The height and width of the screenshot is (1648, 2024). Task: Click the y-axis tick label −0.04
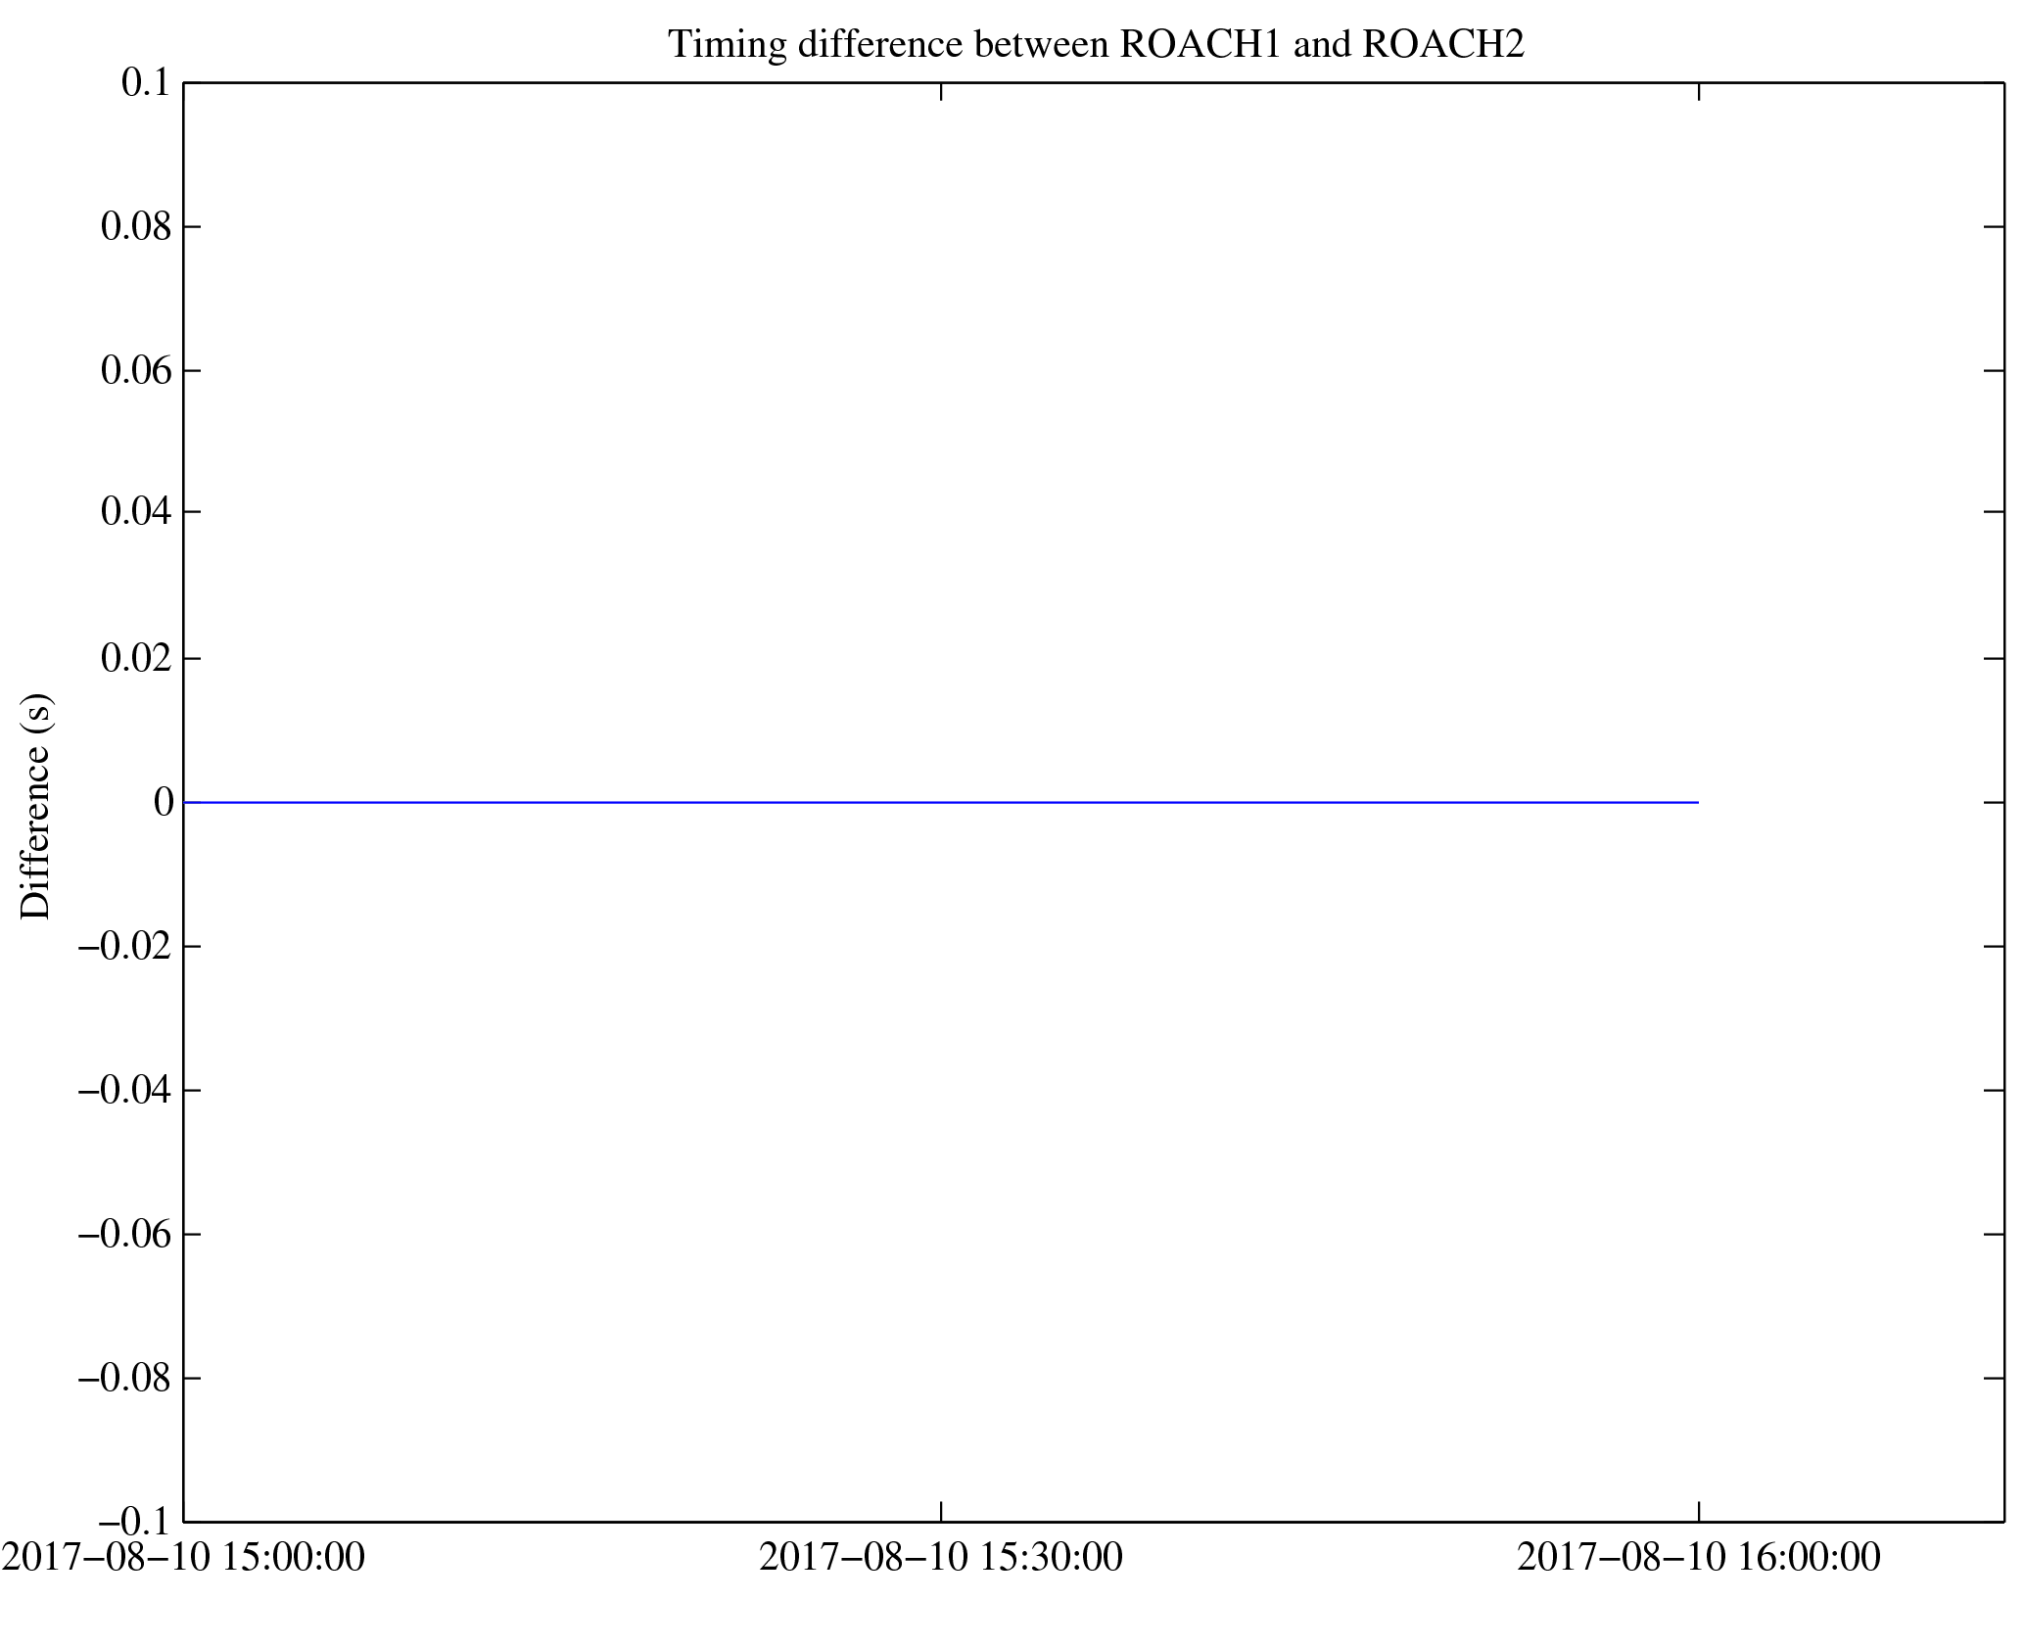[x=126, y=1090]
